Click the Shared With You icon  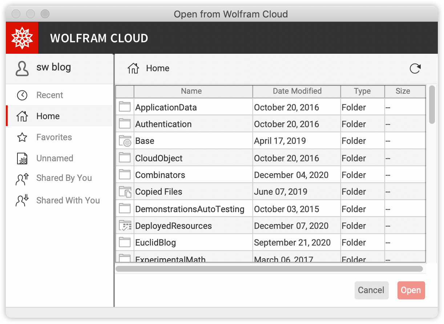[x=22, y=201]
